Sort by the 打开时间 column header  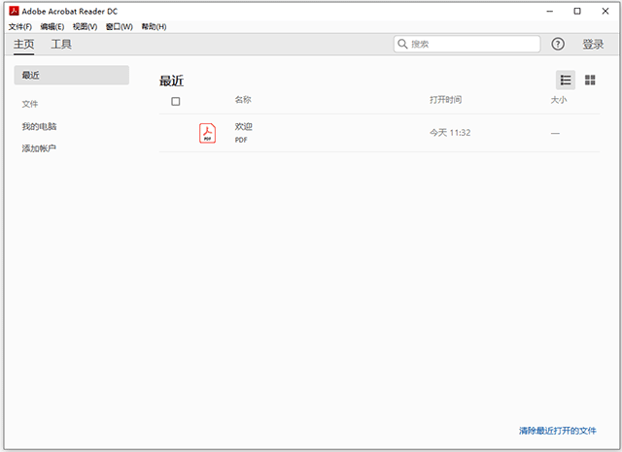(445, 100)
